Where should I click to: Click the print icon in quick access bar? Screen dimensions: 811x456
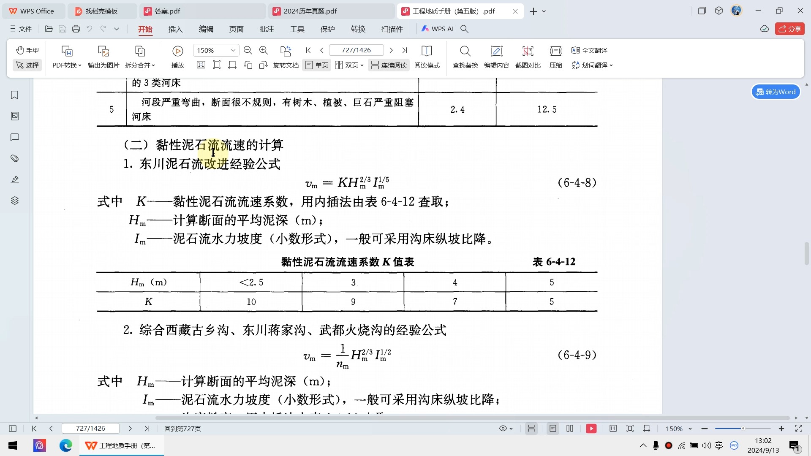tap(76, 29)
